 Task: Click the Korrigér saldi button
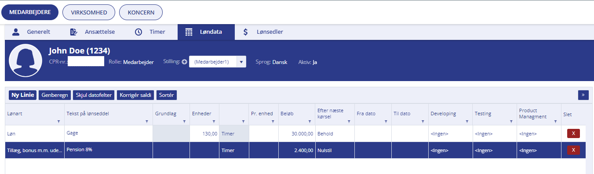136,95
